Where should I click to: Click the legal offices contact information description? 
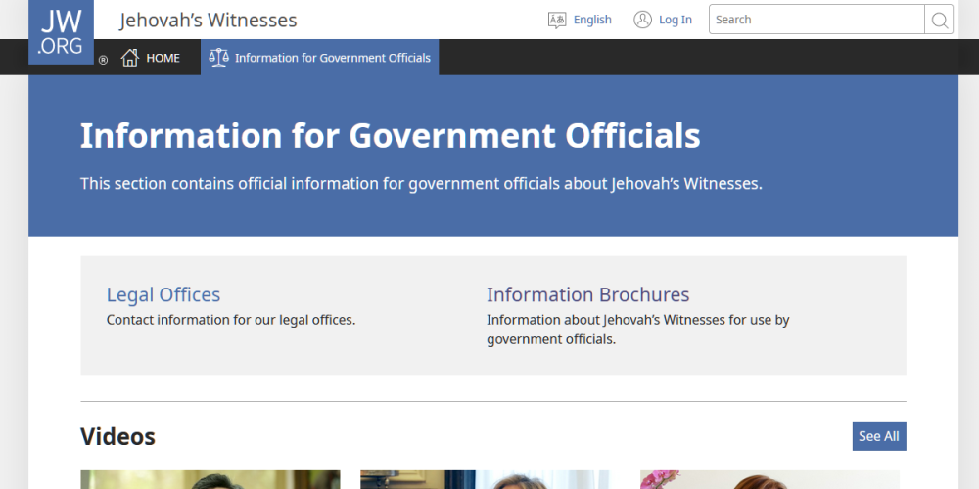[230, 320]
